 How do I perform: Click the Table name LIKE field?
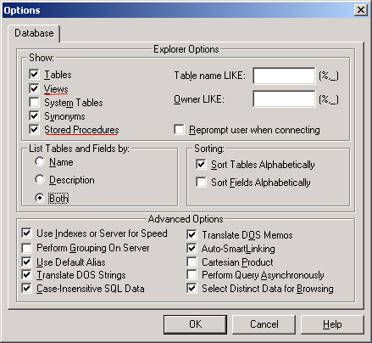point(284,76)
